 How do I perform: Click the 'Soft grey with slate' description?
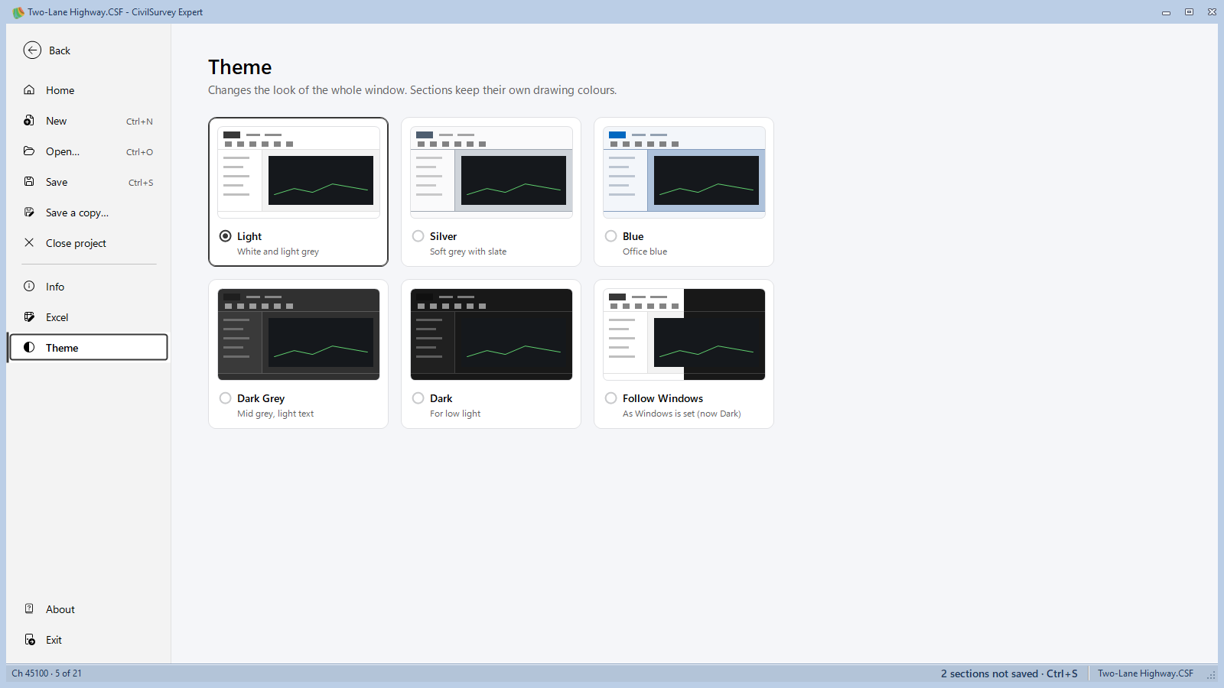468,252
